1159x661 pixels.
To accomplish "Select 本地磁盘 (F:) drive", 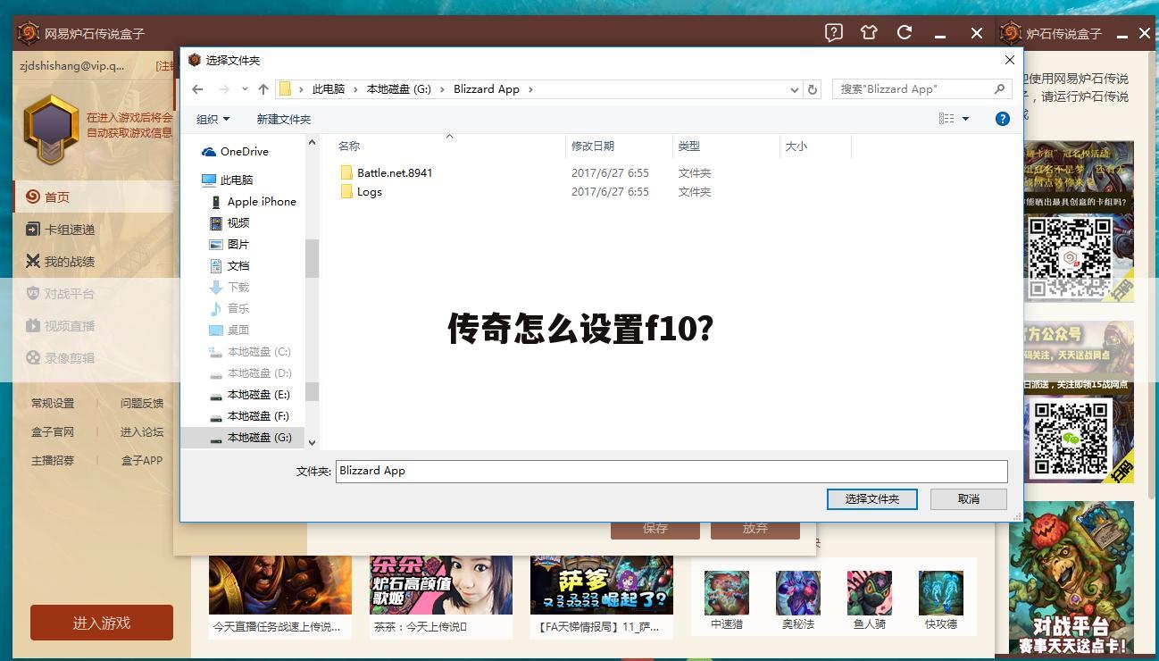I will pos(250,416).
